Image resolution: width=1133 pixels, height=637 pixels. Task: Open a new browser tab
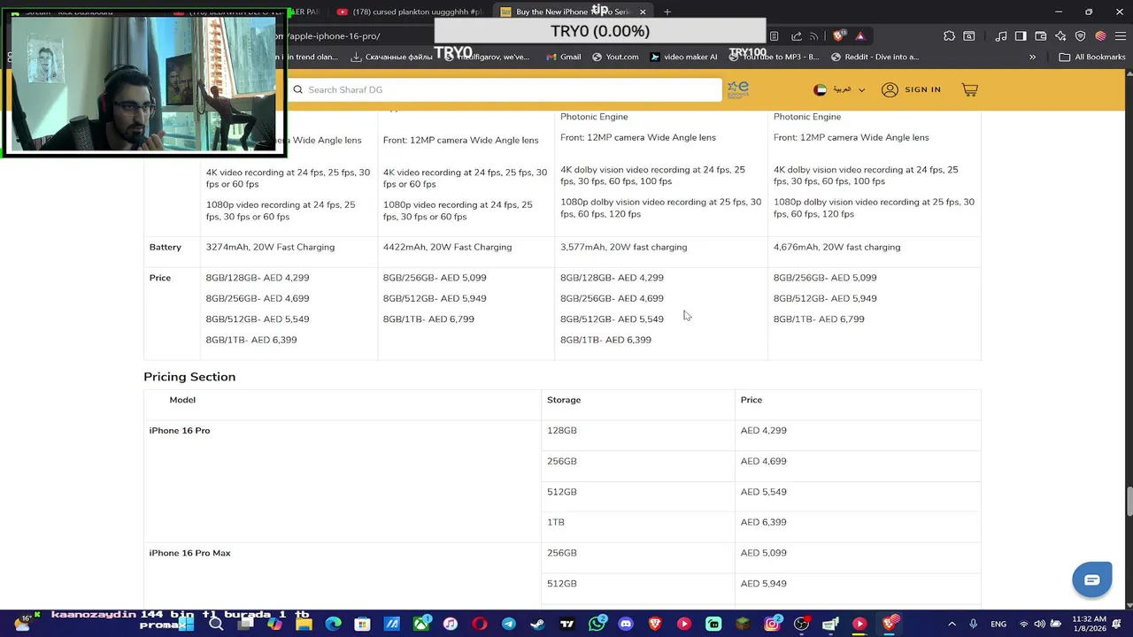[x=667, y=12]
